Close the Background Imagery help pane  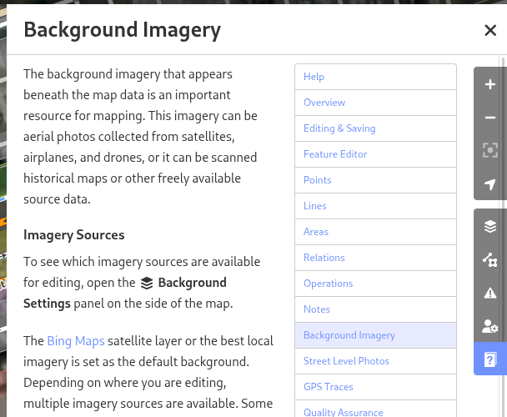pyautogui.click(x=490, y=30)
